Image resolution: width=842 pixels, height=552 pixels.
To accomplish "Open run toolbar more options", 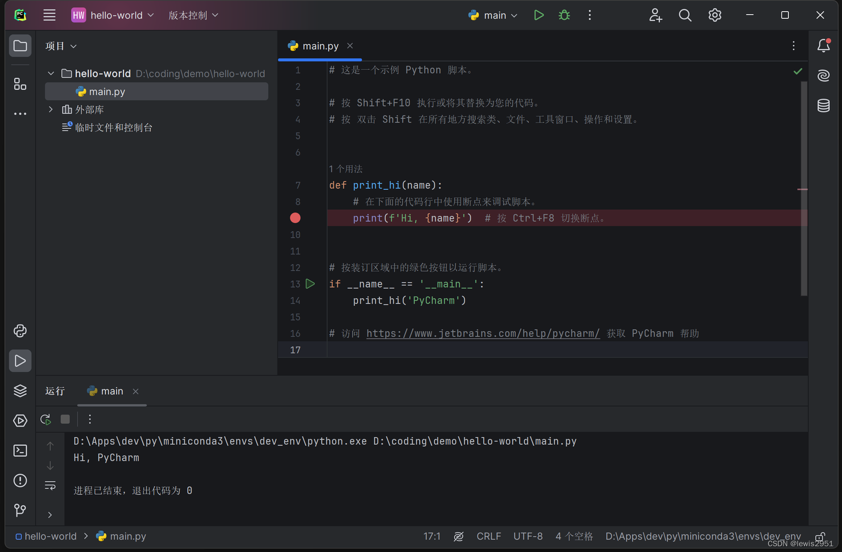I will coord(90,419).
